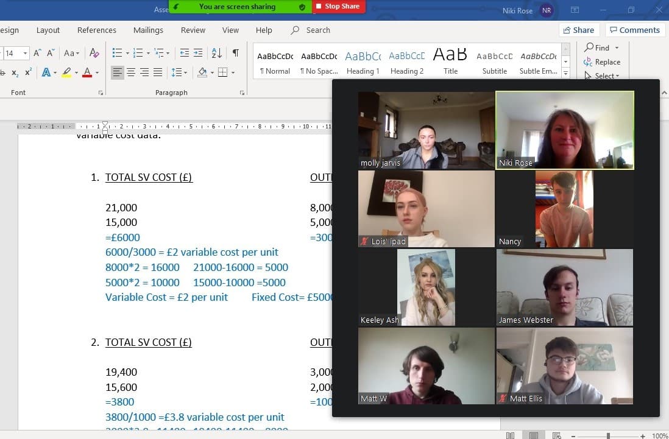Image resolution: width=669 pixels, height=439 pixels.
Task: Zoom out with the minus button
Action: tap(573, 435)
